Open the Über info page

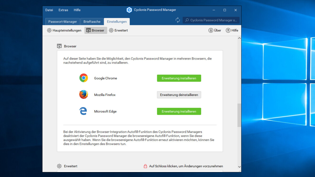tap(215, 30)
